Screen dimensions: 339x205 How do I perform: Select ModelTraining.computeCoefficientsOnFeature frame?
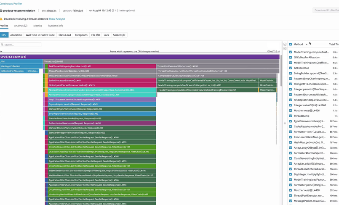coord(208,90)
